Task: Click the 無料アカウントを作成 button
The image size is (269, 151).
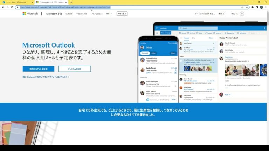Action: tap(39, 69)
